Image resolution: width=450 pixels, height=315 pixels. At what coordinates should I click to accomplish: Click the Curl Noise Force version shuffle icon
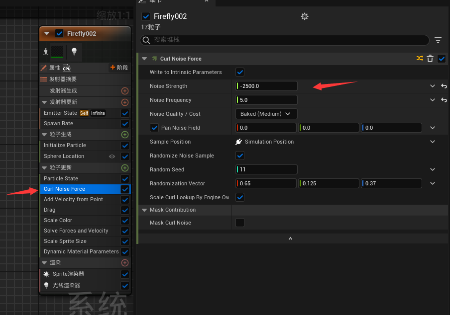420,59
